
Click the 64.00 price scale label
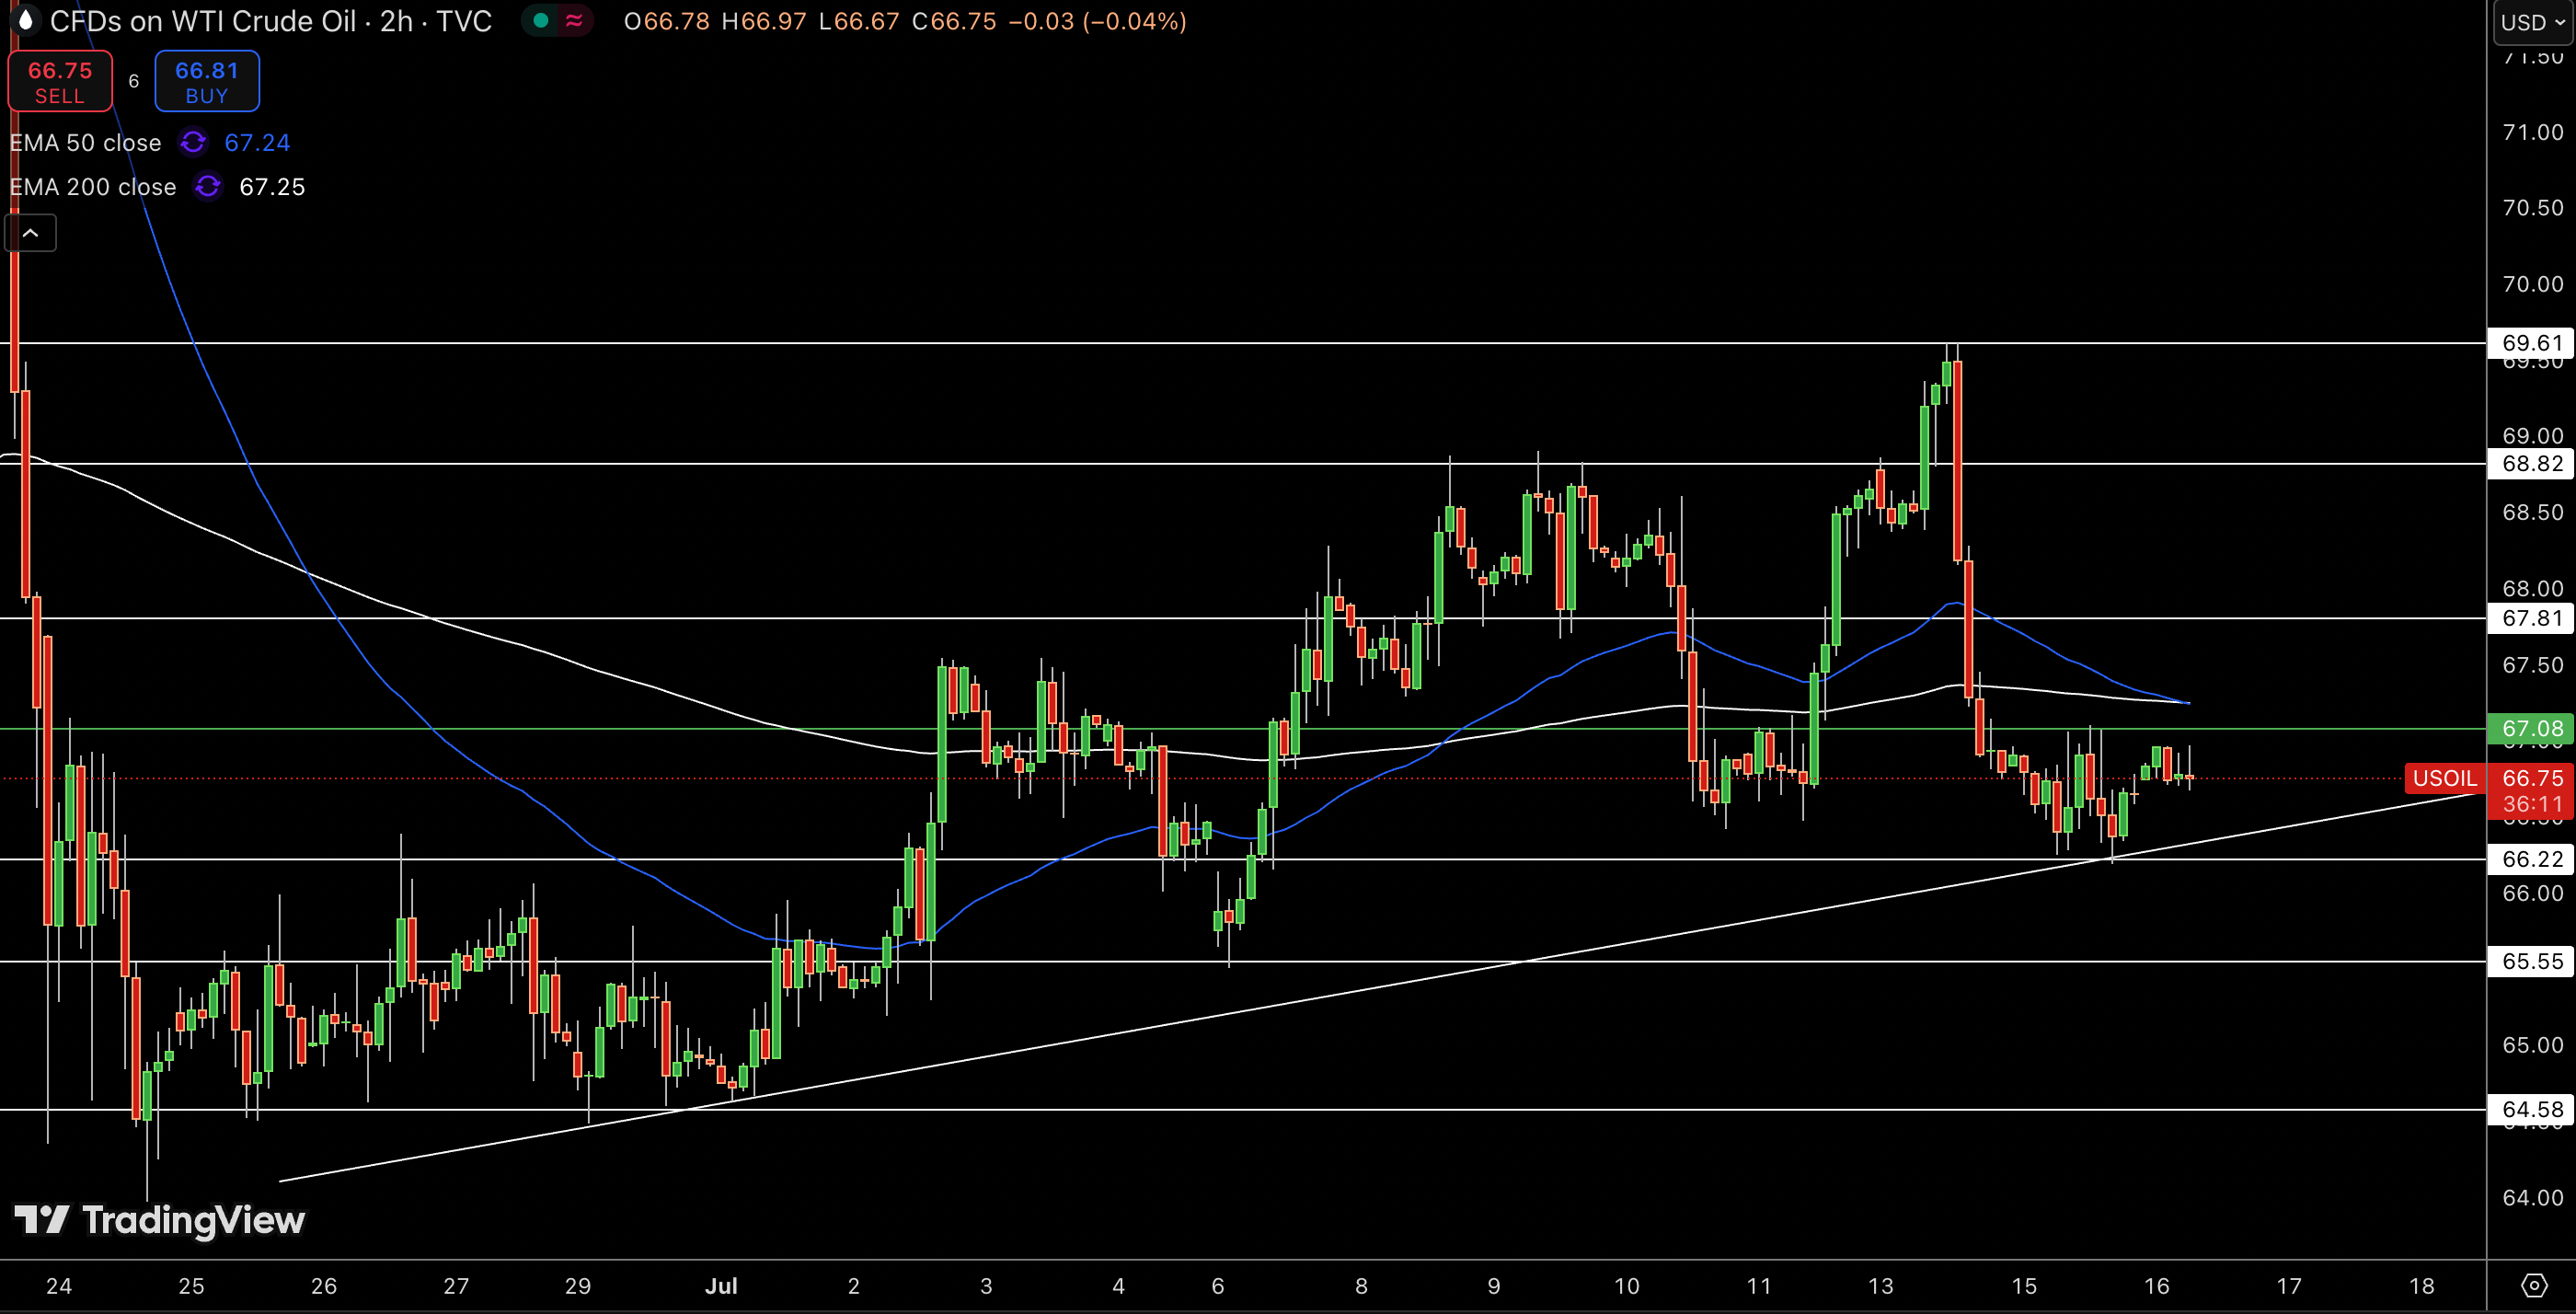pyautogui.click(x=2532, y=1198)
